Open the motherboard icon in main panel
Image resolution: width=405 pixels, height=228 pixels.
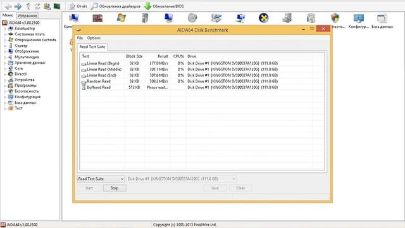[x=97, y=18]
